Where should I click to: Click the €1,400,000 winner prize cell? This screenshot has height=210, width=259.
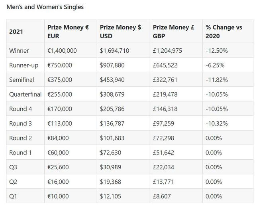pyautogui.click(x=62, y=51)
